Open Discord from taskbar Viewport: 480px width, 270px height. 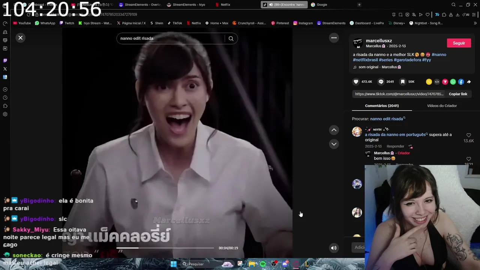coord(285,264)
